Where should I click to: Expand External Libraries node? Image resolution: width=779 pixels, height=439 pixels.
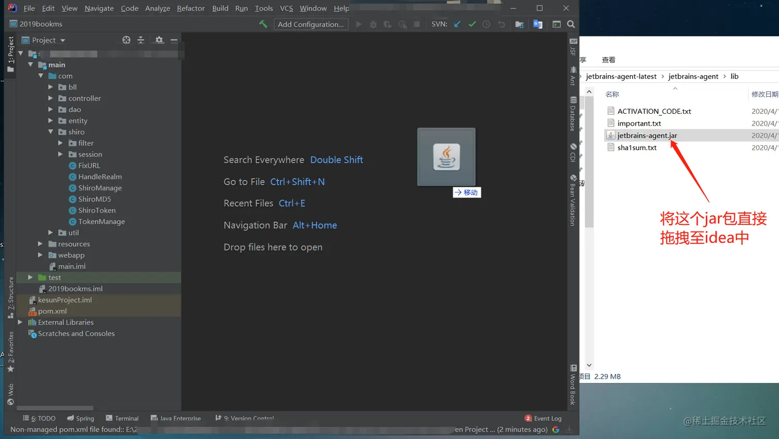pyautogui.click(x=20, y=323)
